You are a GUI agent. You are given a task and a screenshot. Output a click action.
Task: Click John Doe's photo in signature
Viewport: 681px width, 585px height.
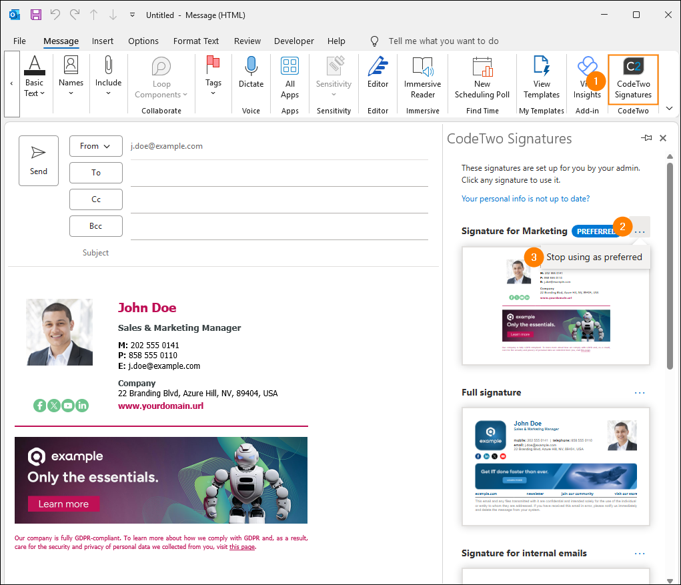click(x=59, y=332)
